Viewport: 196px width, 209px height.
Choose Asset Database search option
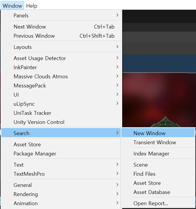point(158,192)
